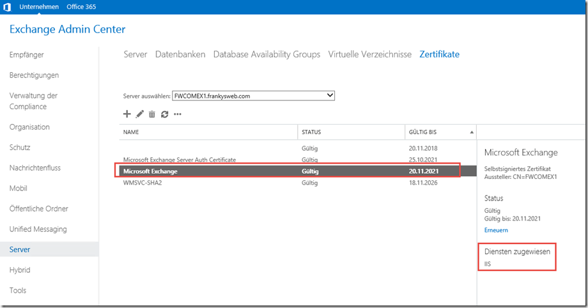Click IIS assigned service text
The width and height of the screenshot is (588, 308).
click(488, 264)
